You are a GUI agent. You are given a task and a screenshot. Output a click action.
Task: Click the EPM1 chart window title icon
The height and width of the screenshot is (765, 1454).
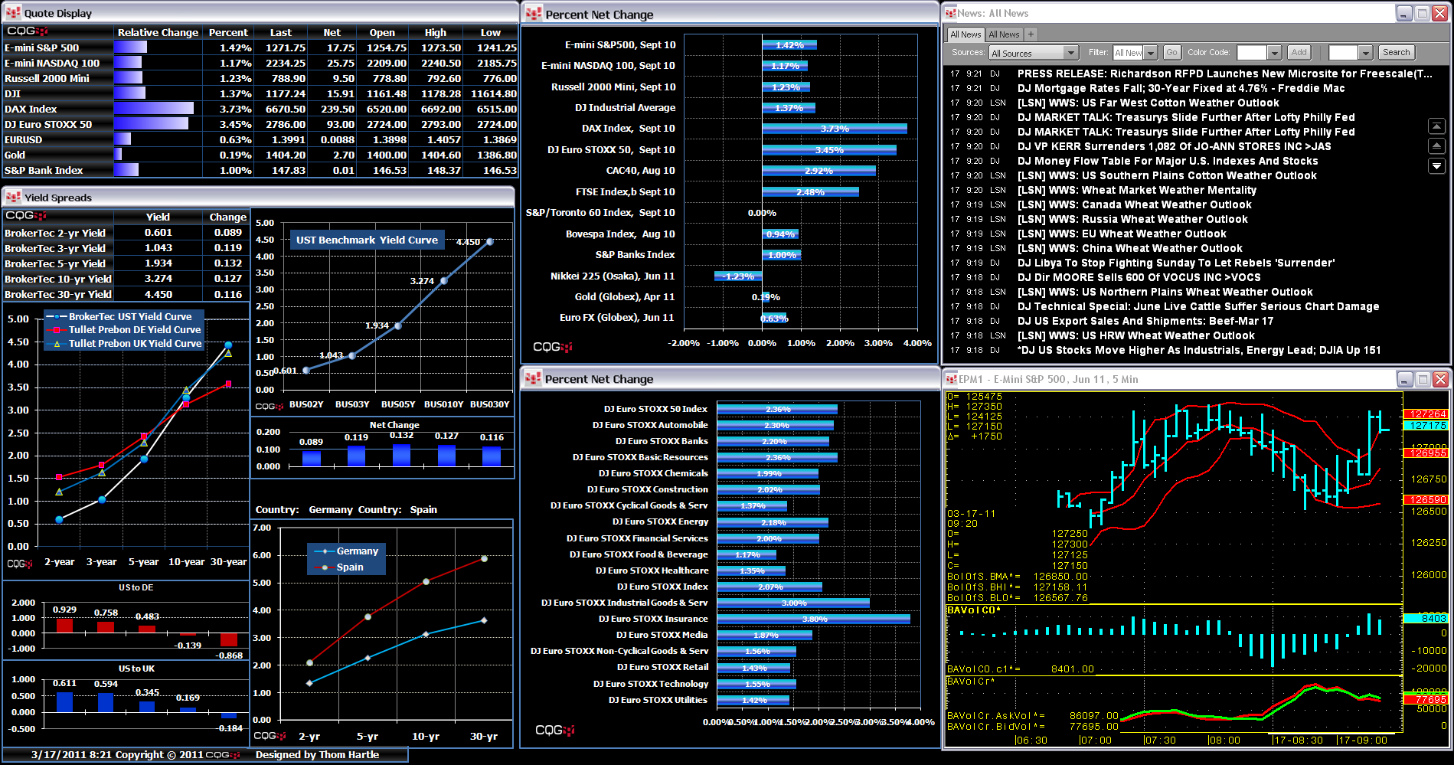(950, 378)
